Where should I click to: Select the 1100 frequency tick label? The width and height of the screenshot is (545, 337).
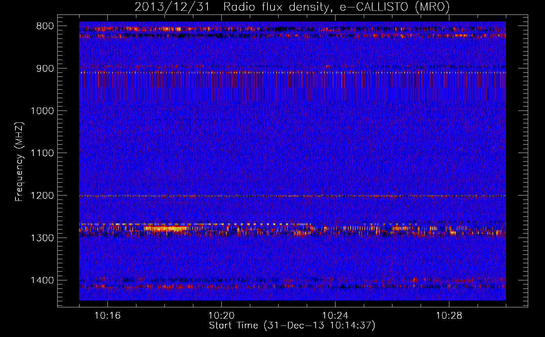click(x=42, y=153)
